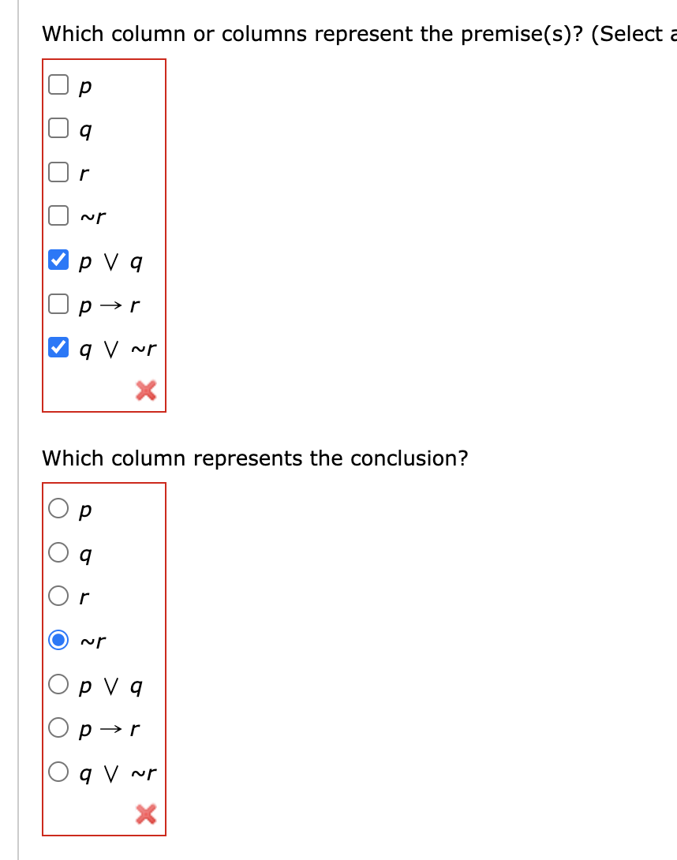Click the selected ~r conclusion radio button

point(58,640)
